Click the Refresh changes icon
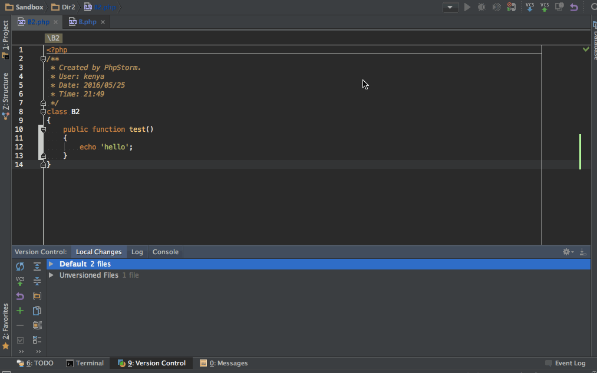 point(20,267)
